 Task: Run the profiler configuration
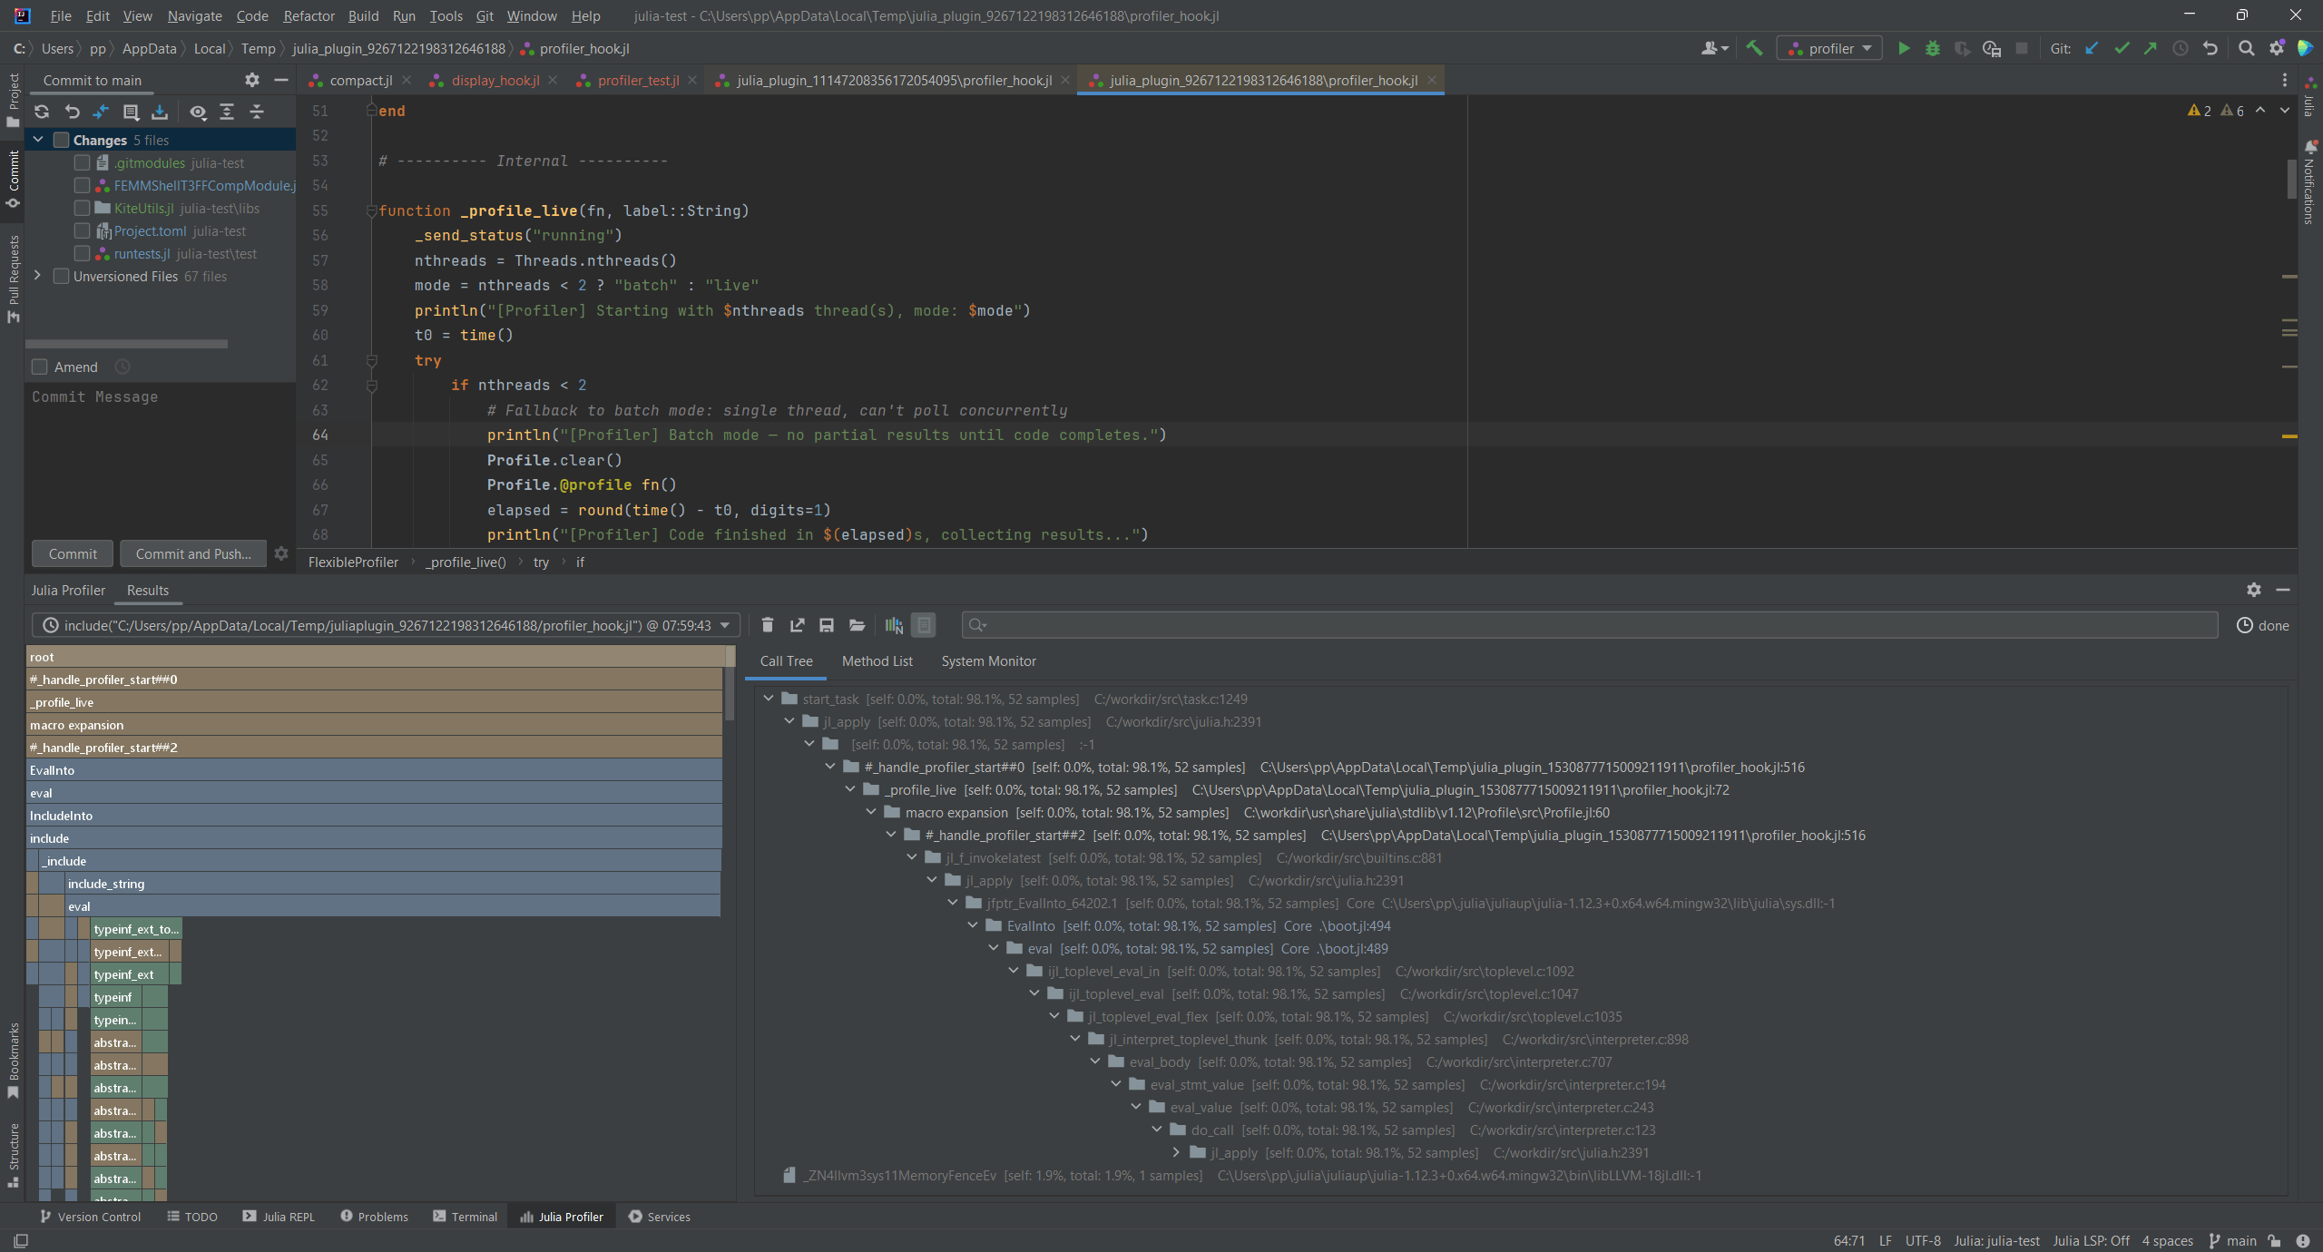(1904, 48)
